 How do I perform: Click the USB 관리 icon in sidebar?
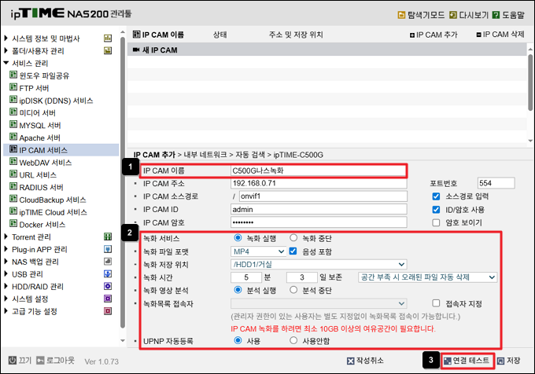[108, 274]
